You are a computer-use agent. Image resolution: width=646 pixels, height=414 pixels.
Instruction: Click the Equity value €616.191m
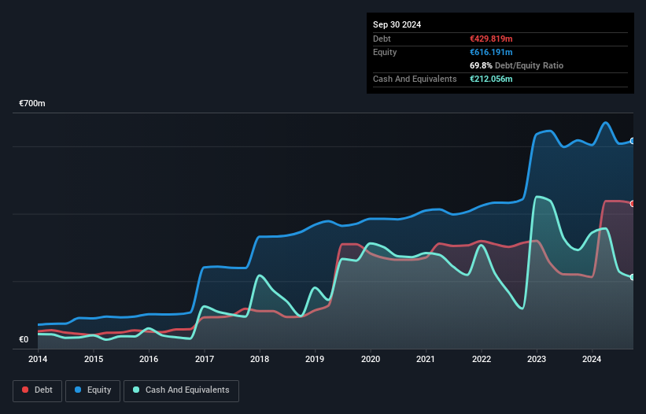click(x=491, y=52)
